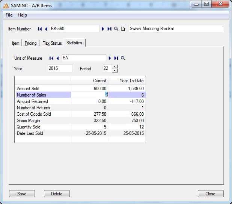Image resolution: width=232 pixels, height=204 pixels.
Task: Open the File menu
Action: [x=9, y=15]
